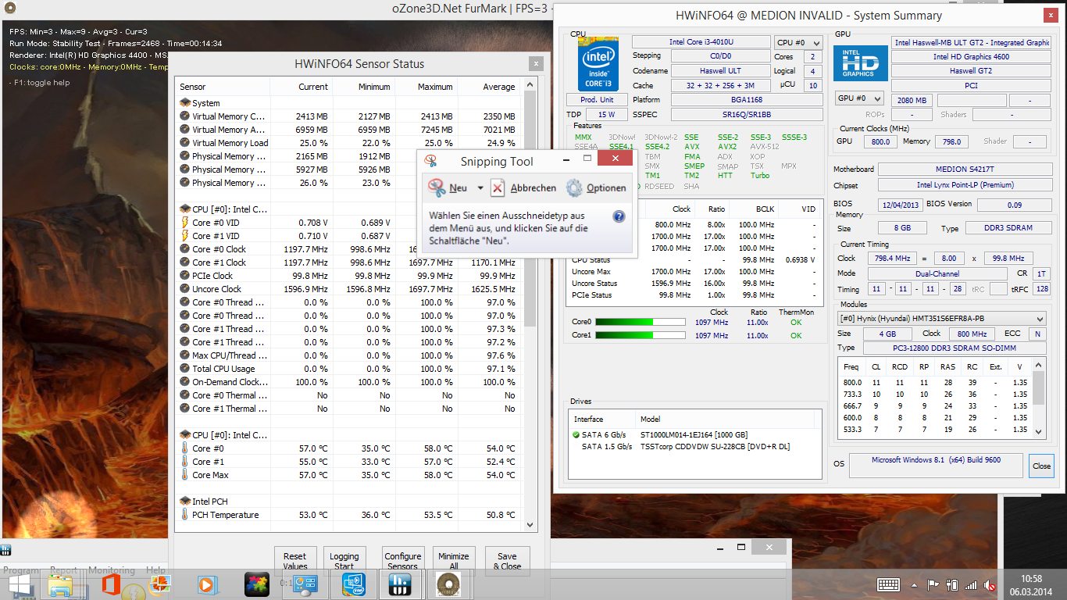Close the HWiNFO64 Sensor Status window
This screenshot has height=600, width=1067.
535,64
